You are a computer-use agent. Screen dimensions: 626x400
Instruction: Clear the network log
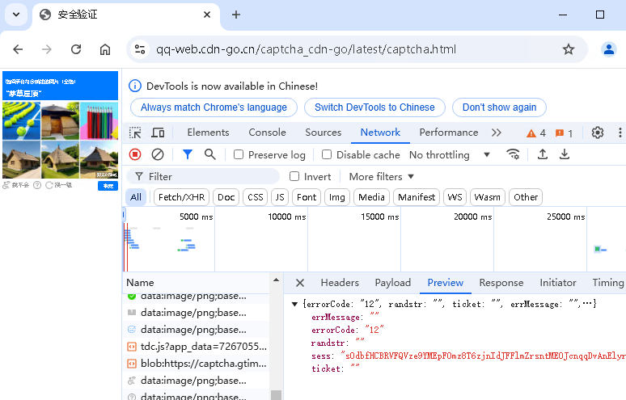[158, 154]
